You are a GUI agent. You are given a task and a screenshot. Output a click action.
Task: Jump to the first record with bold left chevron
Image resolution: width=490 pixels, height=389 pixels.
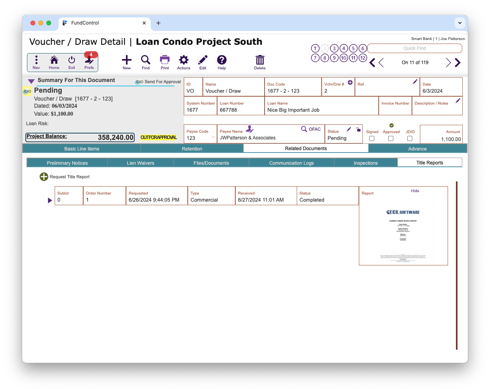(x=372, y=63)
